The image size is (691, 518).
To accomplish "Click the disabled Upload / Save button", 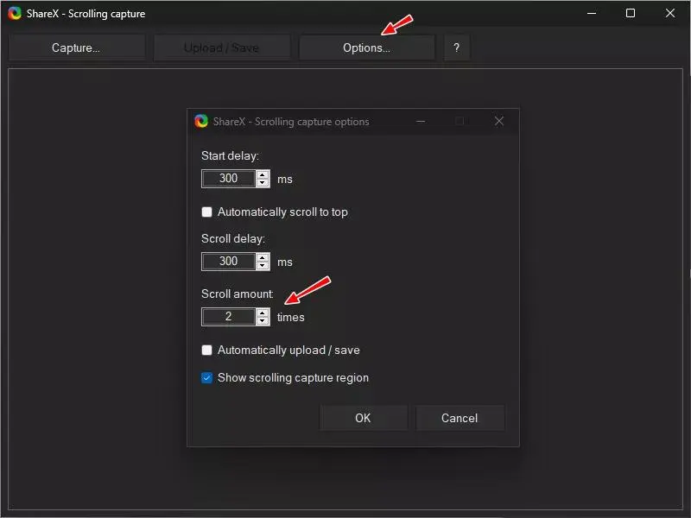I will [x=222, y=47].
